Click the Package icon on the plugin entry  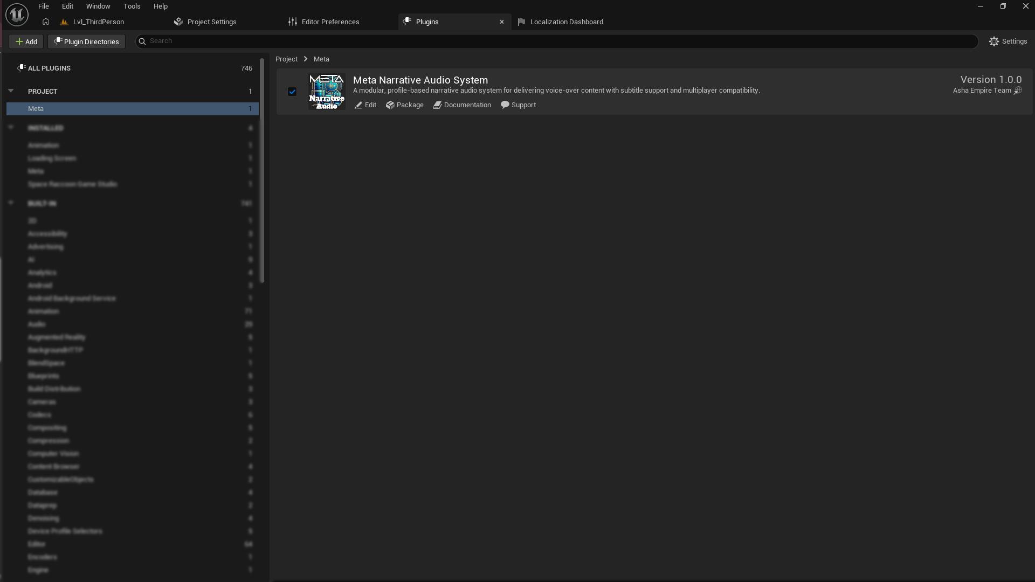coord(389,105)
